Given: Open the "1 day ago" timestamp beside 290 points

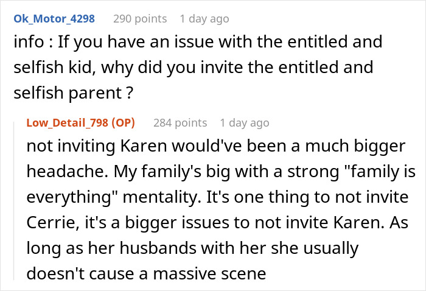Looking at the screenshot, I should [x=204, y=19].
